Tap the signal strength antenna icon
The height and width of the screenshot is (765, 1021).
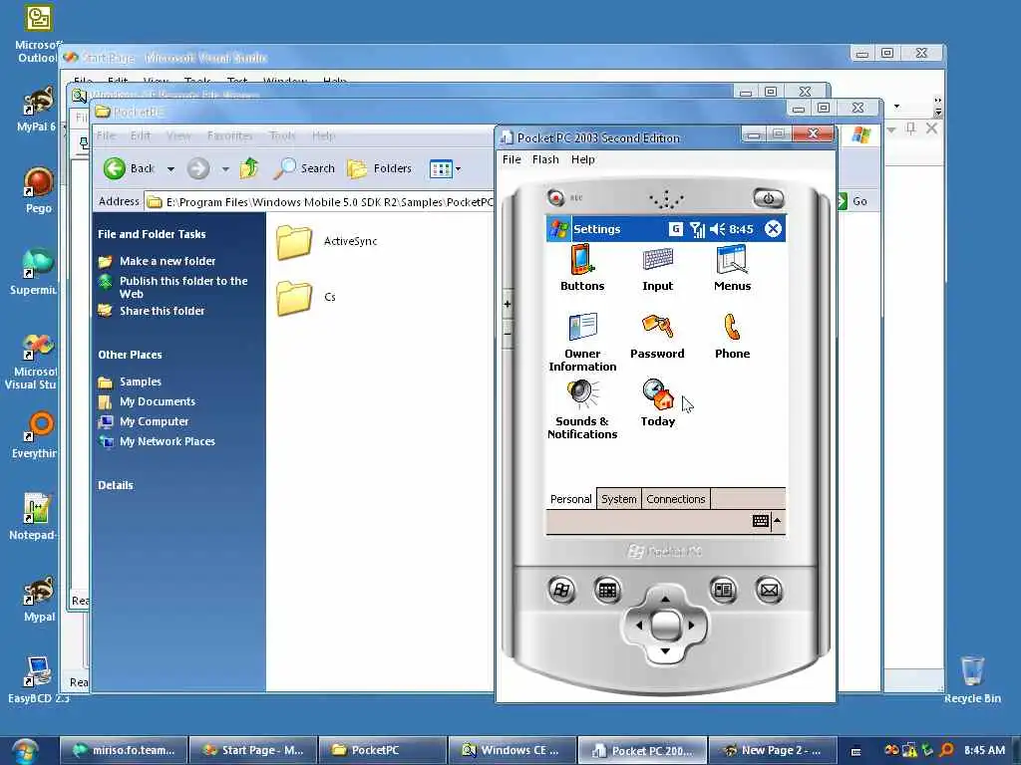click(697, 229)
